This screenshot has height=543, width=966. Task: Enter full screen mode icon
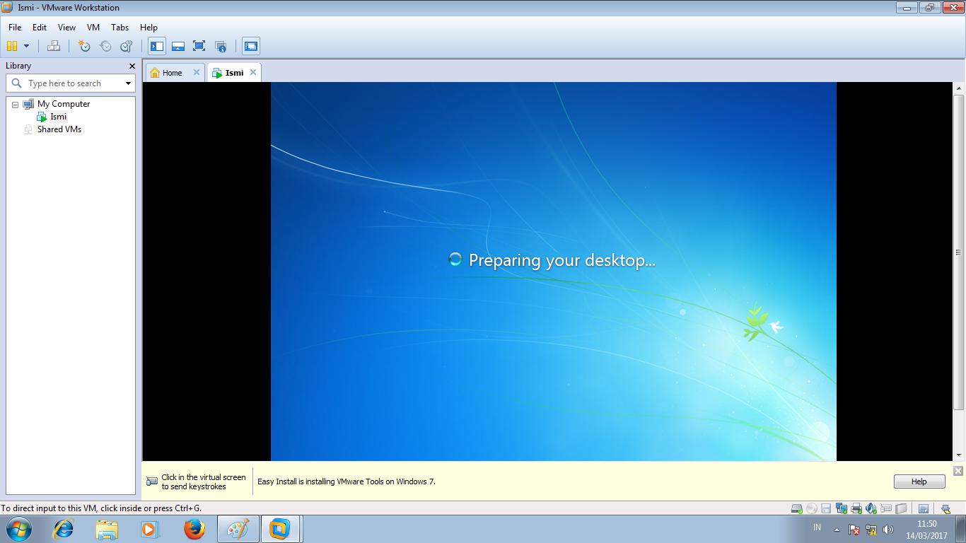(x=199, y=46)
